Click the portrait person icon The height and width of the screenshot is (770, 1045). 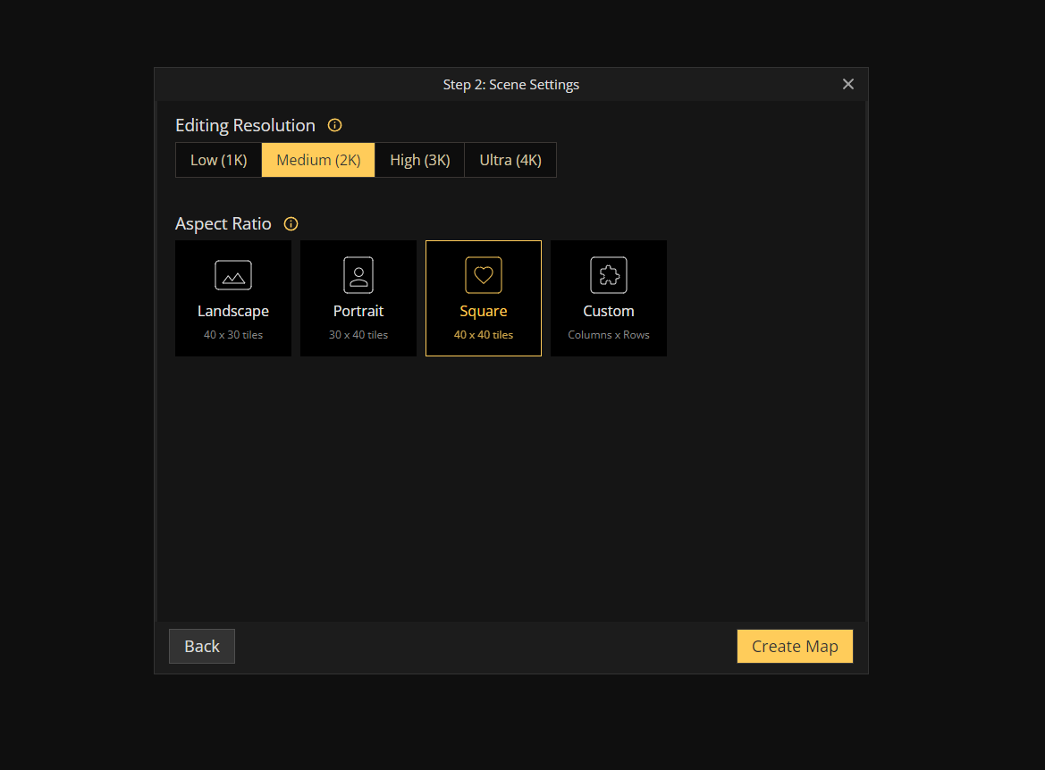pos(358,275)
